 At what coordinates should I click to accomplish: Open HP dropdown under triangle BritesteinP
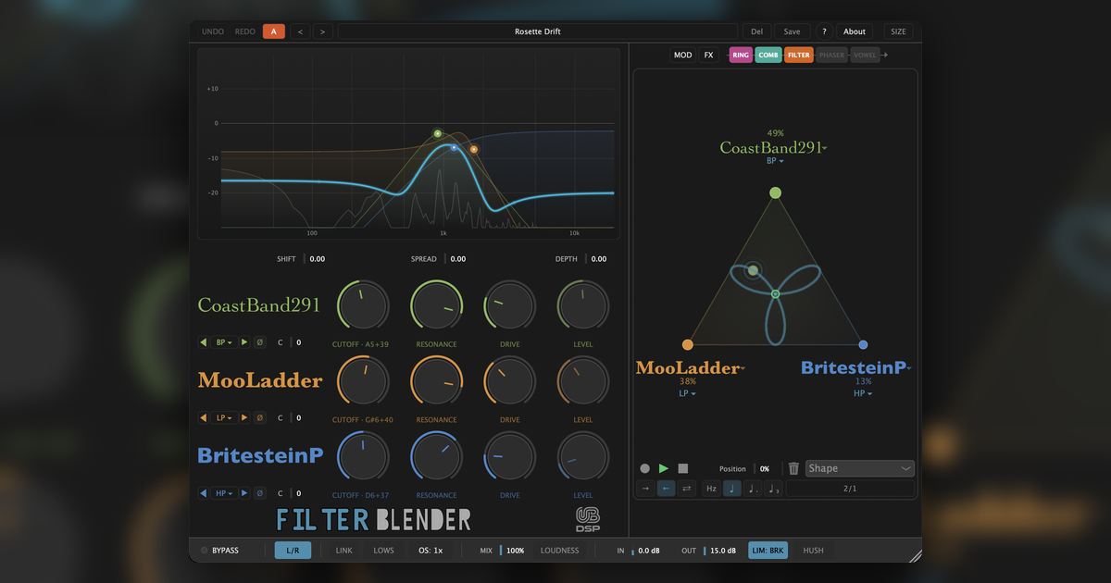click(863, 393)
